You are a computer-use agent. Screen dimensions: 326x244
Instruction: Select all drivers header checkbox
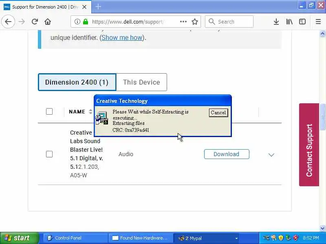[x=49, y=111]
